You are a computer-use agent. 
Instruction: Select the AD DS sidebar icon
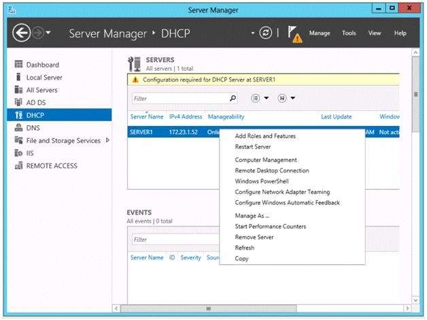(x=18, y=103)
